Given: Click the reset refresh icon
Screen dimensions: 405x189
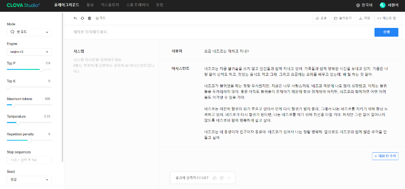Looking at the screenshot, I should 82,18.
